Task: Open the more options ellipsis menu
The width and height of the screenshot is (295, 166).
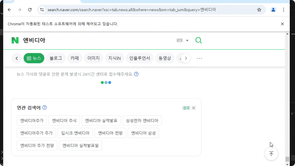Action: pos(199,58)
